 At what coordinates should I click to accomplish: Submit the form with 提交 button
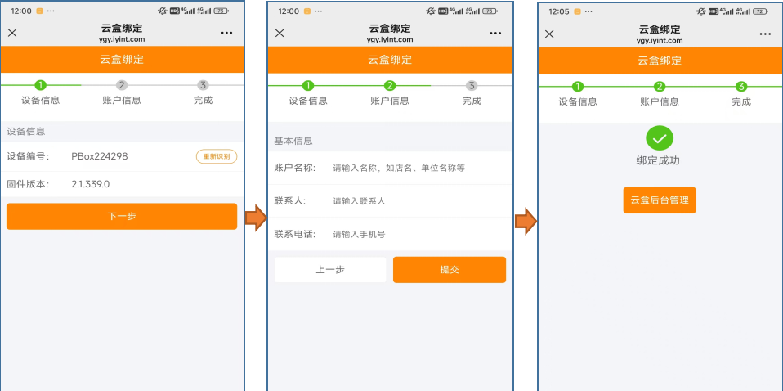[x=450, y=270]
